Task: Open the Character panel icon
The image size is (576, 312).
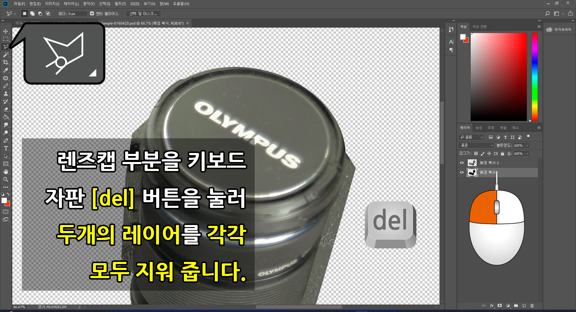Action: 451,42
